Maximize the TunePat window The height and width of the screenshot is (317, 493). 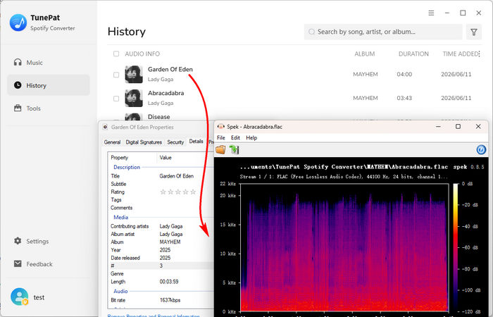click(463, 13)
